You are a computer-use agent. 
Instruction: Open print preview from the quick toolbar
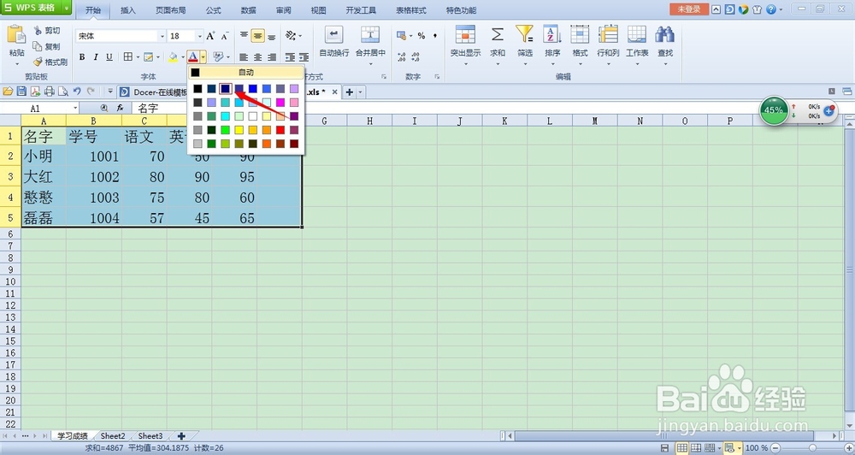coord(62,92)
